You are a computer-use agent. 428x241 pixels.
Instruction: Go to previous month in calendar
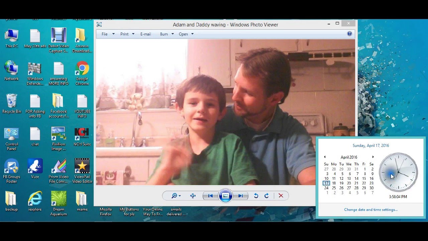point(325,157)
